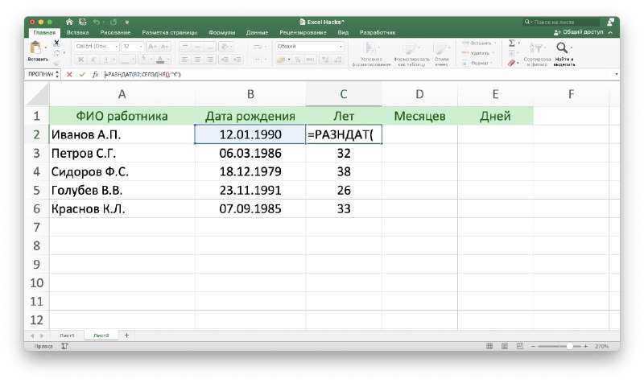Viewport: 644px width, 383px height.
Task: Click the currency format icon
Action: pyautogui.click(x=281, y=60)
